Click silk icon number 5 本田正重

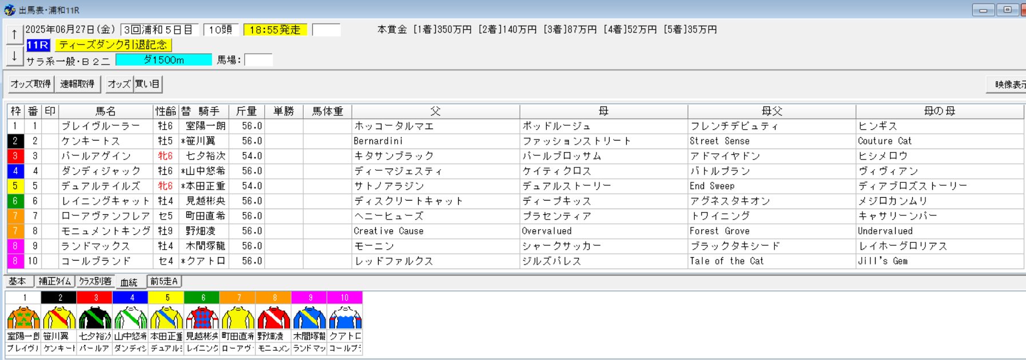coord(166,317)
